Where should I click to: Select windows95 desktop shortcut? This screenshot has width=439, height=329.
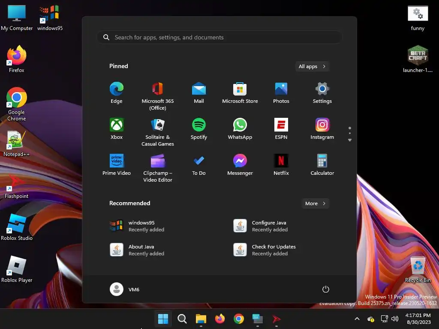pyautogui.click(x=50, y=18)
